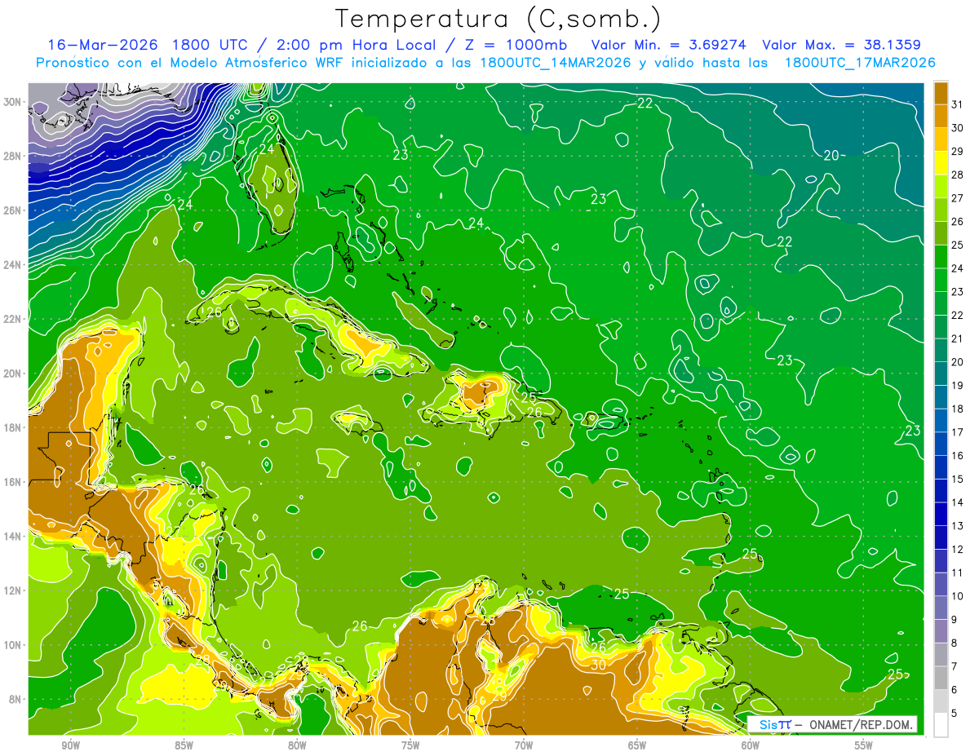Click the 60W longitude axis label
Image resolution: width=979 pixels, height=756 pixels.
pyautogui.click(x=751, y=745)
